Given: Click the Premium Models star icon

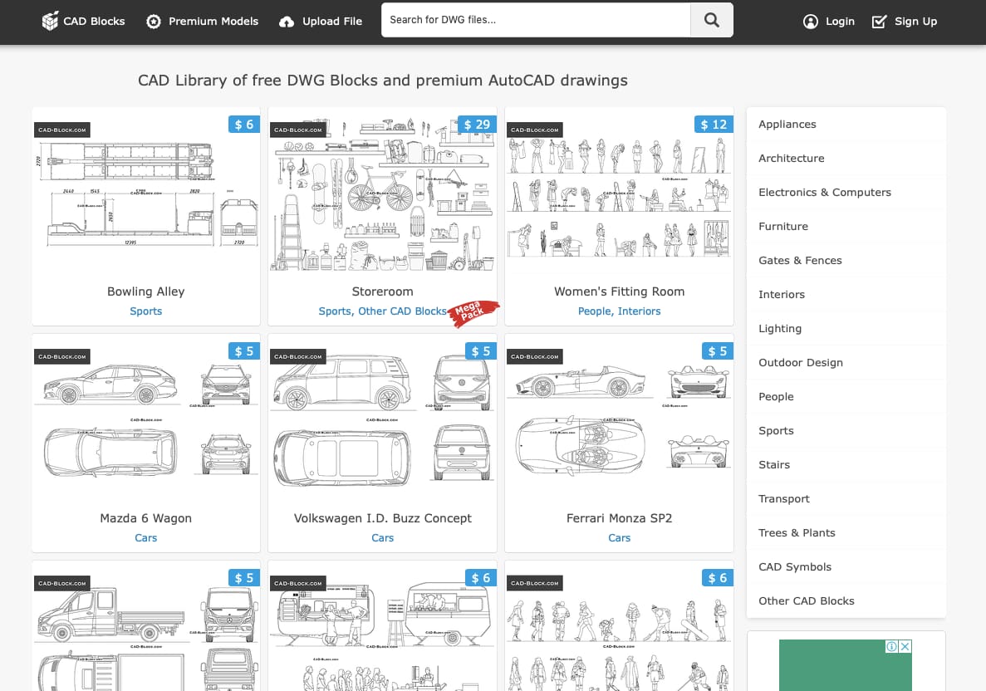Looking at the screenshot, I should click(154, 22).
